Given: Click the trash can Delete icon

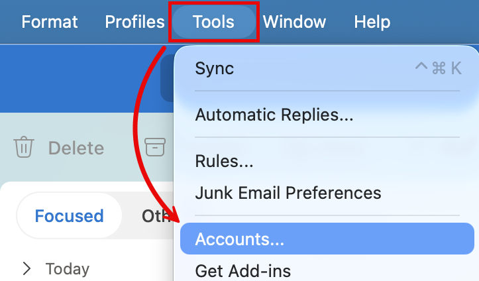Looking at the screenshot, I should [x=24, y=147].
